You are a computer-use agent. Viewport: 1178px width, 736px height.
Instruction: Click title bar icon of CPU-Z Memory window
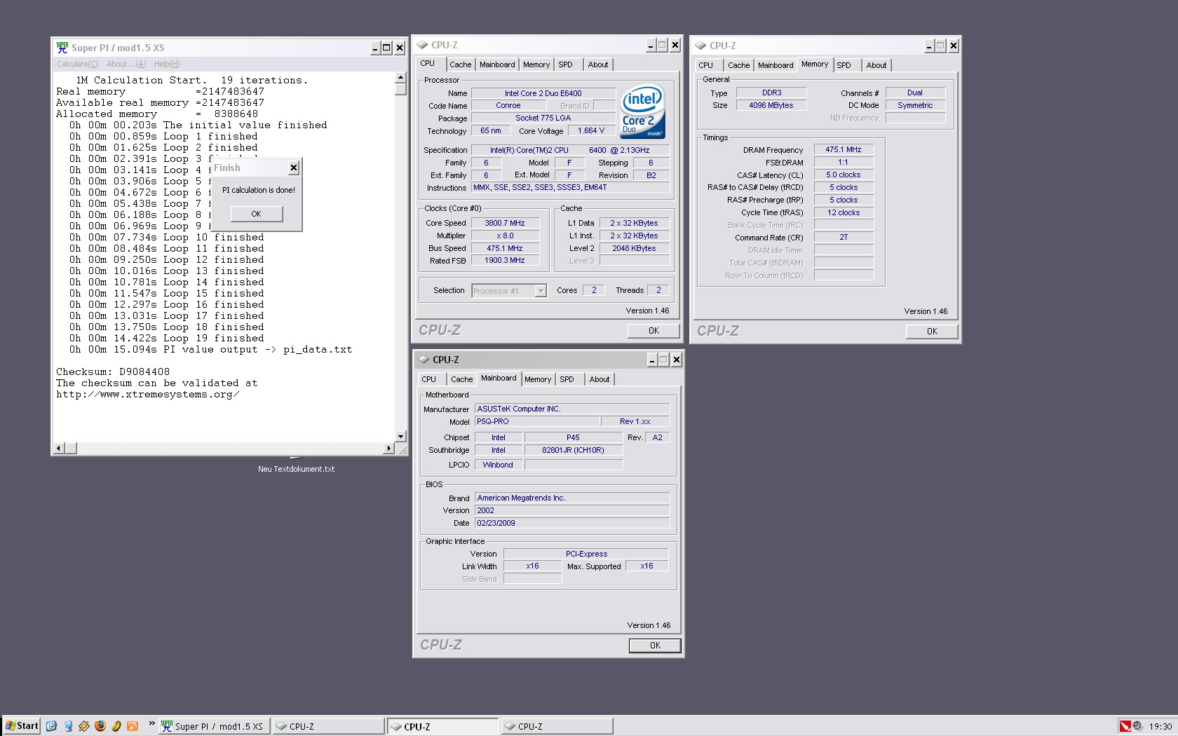tap(700, 46)
